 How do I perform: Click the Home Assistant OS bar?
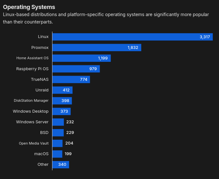pyautogui.click(x=81, y=58)
